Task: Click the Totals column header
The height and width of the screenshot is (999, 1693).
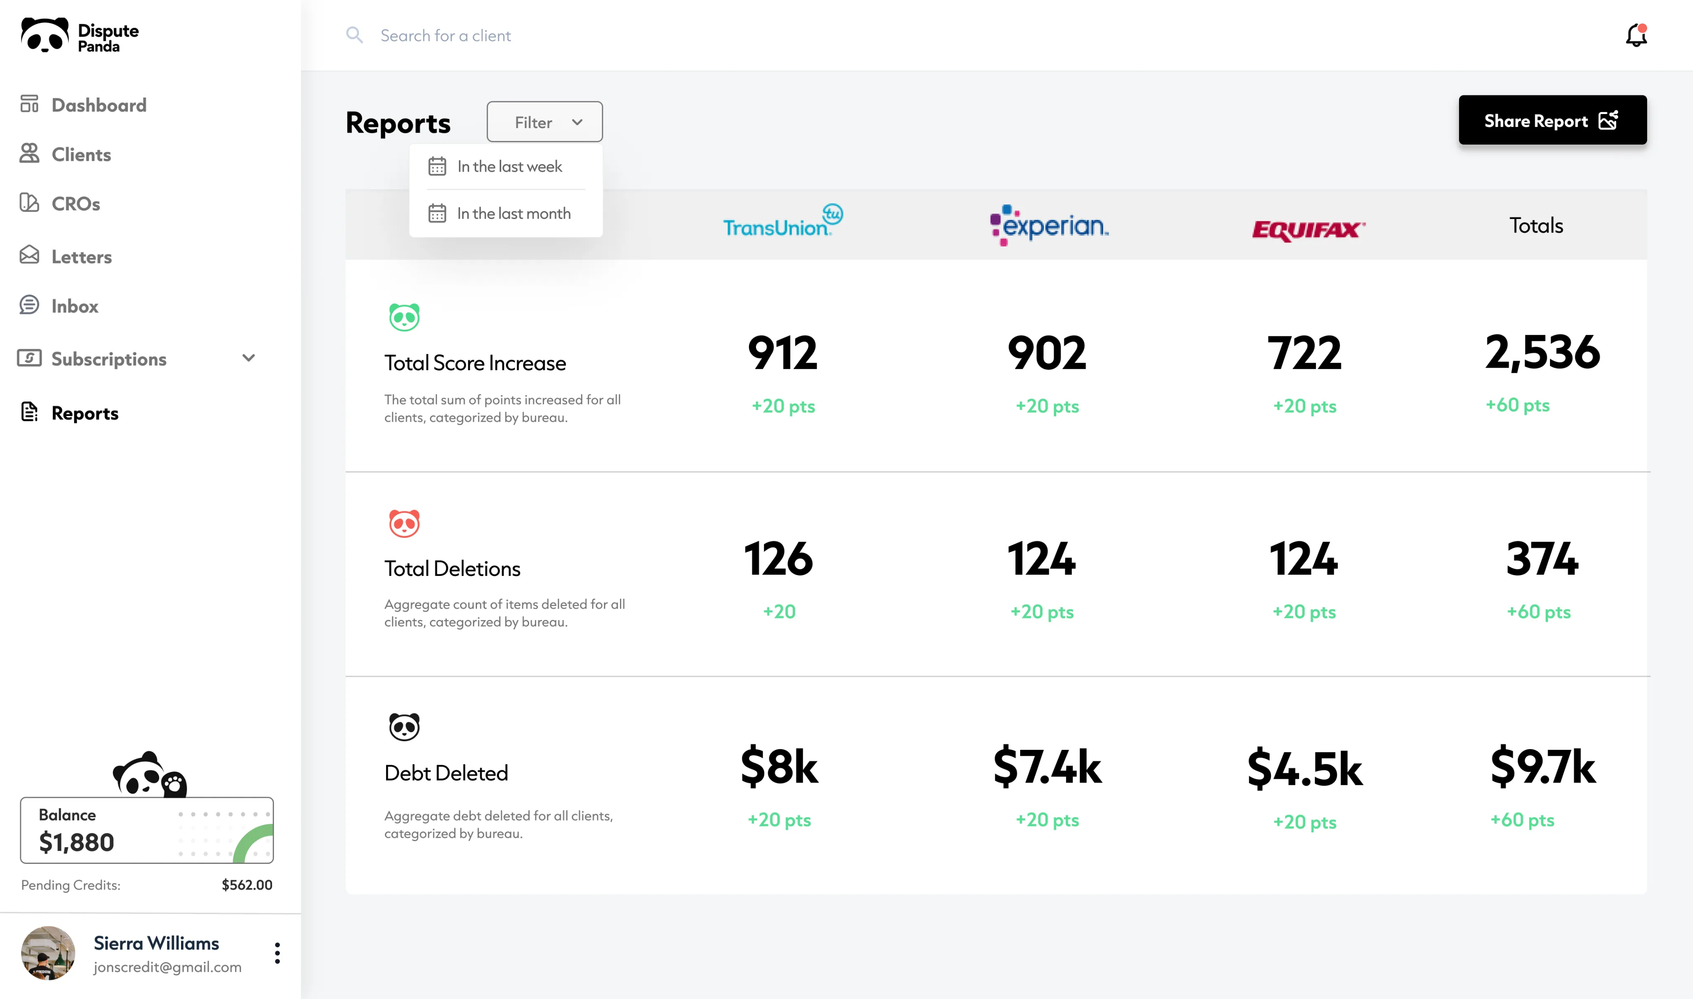Action: pos(1536,225)
